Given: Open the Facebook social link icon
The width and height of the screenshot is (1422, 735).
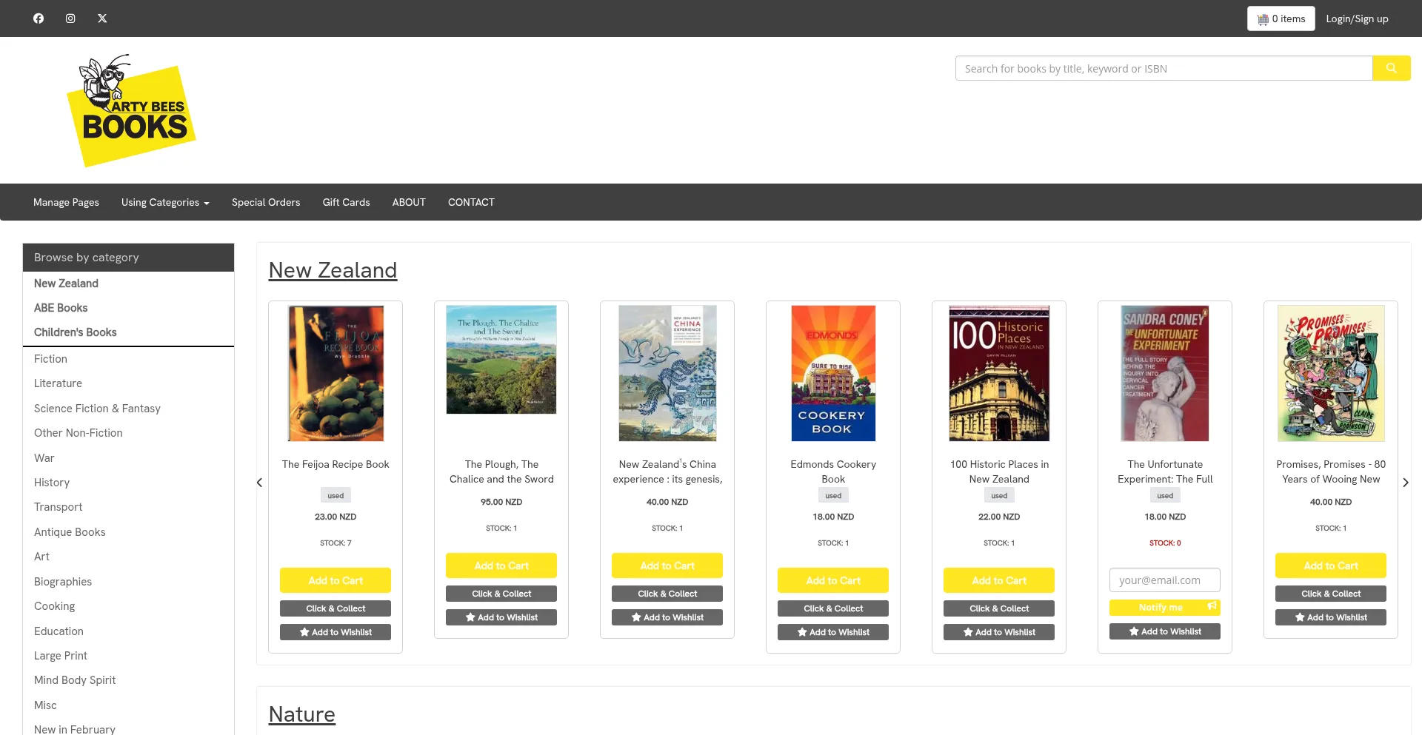Looking at the screenshot, I should tap(39, 19).
